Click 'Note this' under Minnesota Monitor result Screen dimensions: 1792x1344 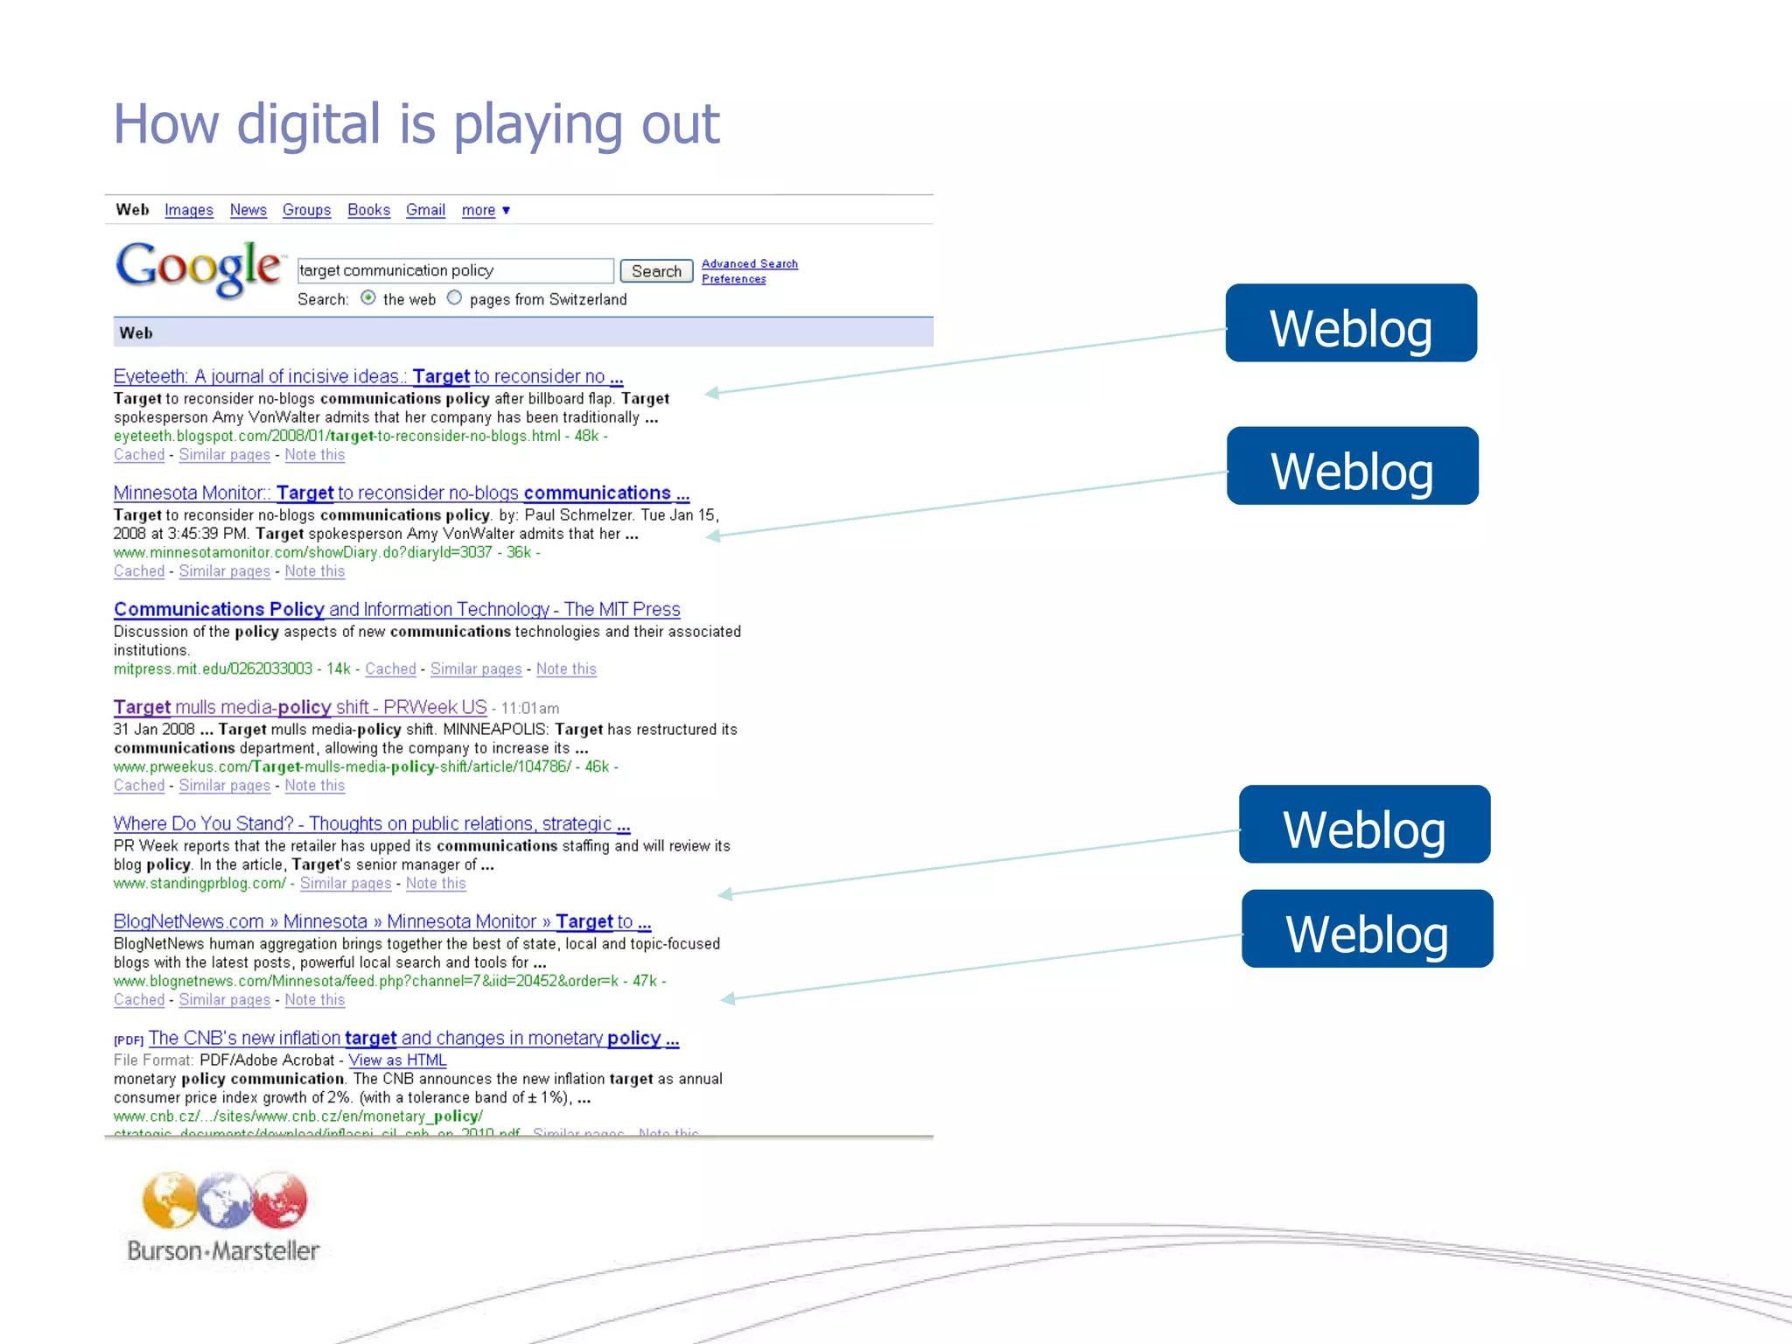click(x=315, y=571)
